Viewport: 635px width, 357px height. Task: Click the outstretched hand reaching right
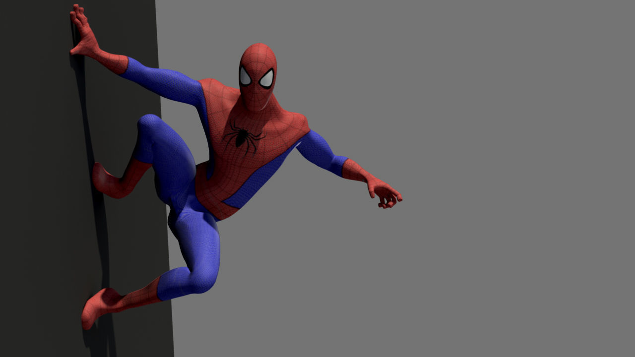(x=384, y=193)
